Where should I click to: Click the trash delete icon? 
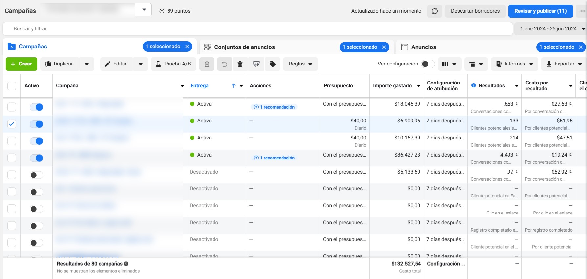pos(240,64)
